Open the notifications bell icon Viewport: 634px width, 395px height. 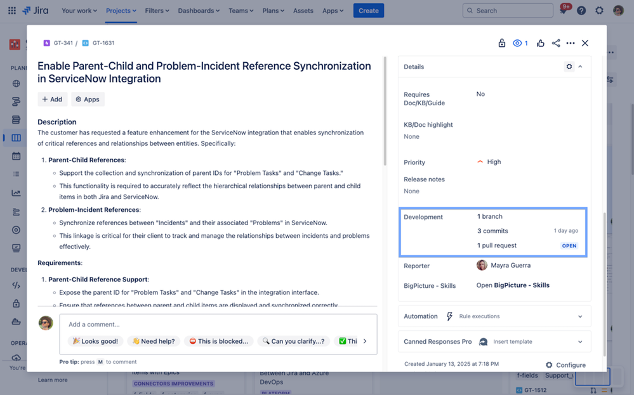click(x=563, y=11)
